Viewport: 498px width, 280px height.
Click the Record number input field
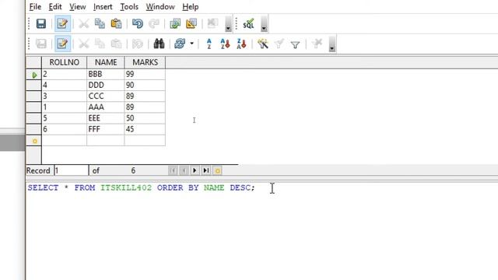72,171
